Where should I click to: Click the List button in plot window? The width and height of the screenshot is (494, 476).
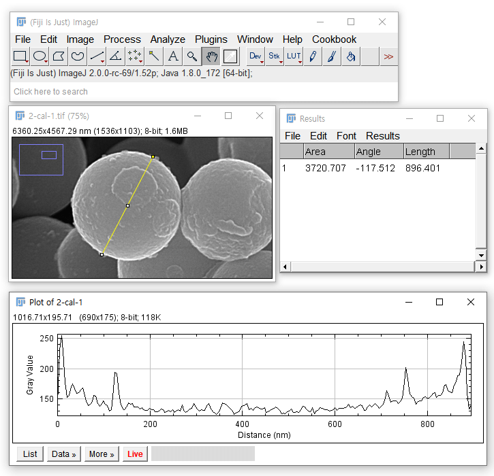30,454
